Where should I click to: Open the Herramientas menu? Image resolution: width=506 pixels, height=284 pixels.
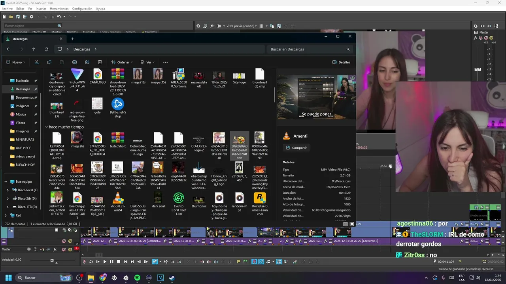[x=59, y=9]
